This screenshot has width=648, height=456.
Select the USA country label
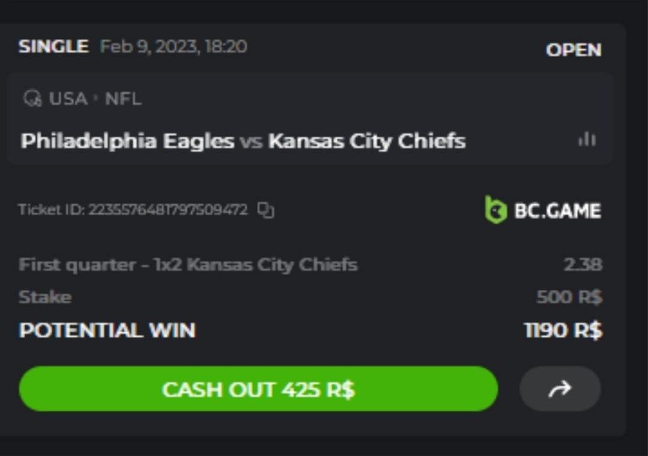point(68,99)
